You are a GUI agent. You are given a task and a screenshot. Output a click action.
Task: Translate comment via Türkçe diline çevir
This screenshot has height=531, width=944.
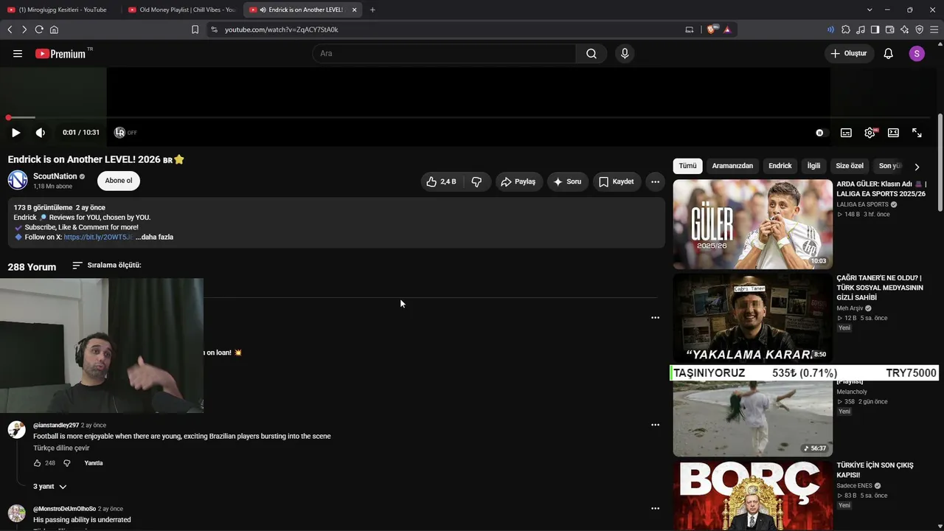coord(61,448)
